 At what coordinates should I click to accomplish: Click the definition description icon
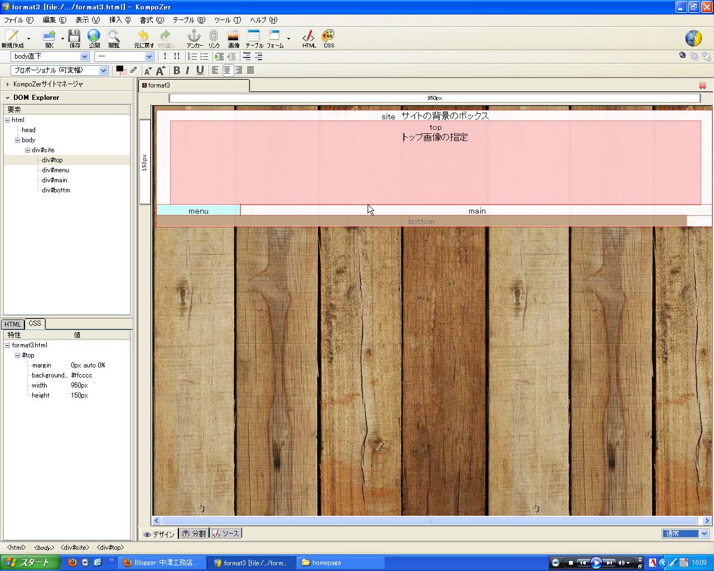258,56
